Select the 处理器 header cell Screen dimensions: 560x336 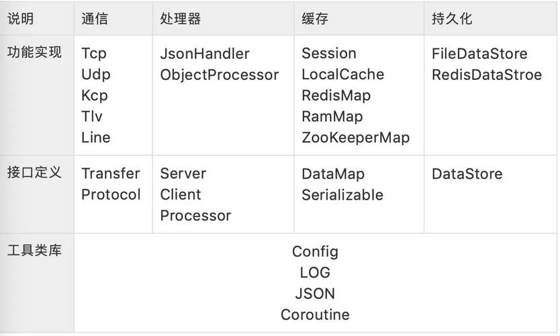point(181,19)
